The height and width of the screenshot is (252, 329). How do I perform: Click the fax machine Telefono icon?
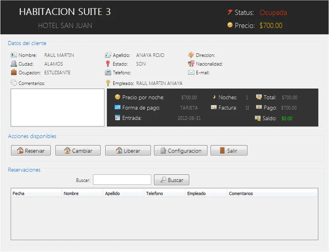pyautogui.click(x=108, y=72)
